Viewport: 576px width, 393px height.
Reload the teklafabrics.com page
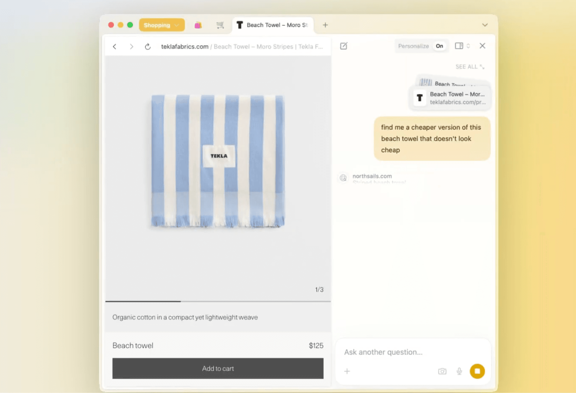click(148, 46)
